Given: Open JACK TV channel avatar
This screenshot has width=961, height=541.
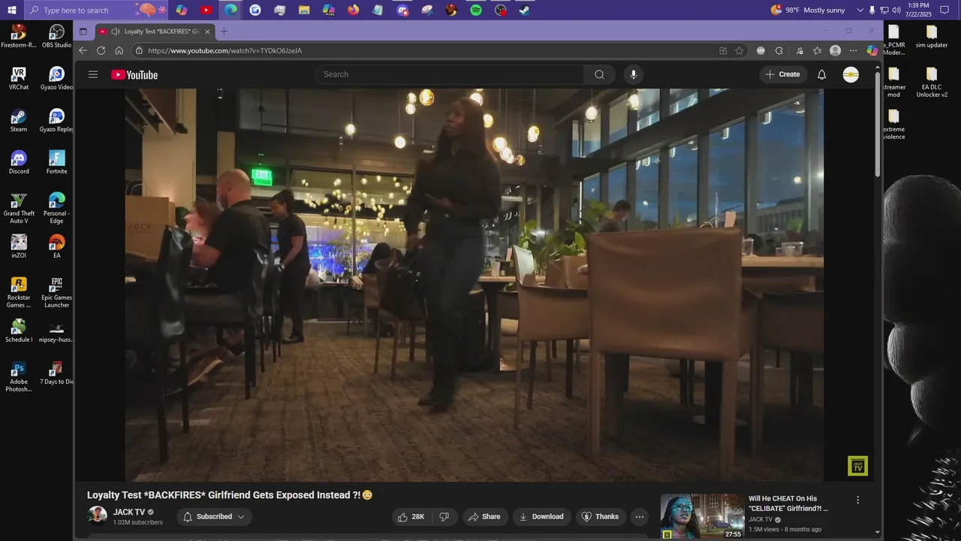Looking at the screenshot, I should tap(97, 515).
